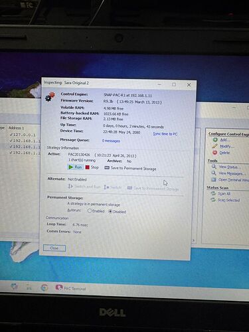Maximize the Inspecting dialog window

(174, 84)
